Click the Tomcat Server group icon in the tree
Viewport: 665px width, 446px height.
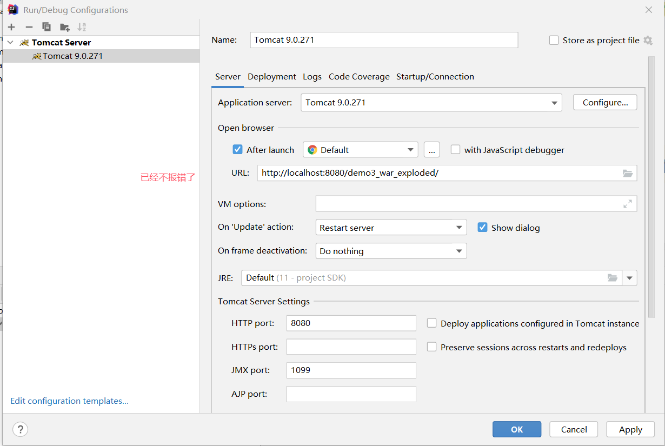(24, 43)
